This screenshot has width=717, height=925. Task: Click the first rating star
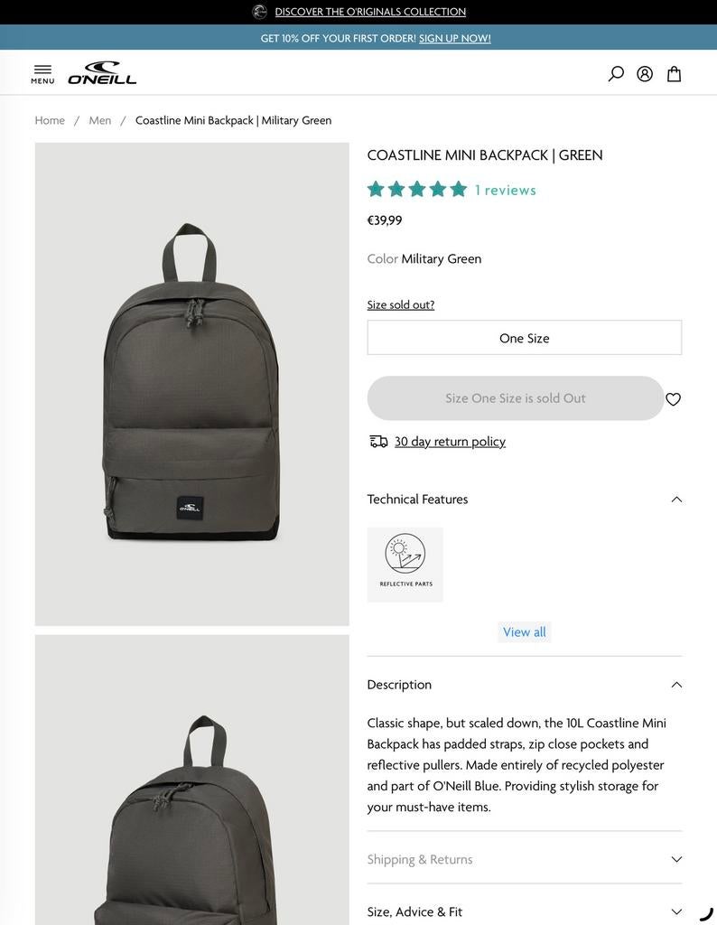click(376, 189)
